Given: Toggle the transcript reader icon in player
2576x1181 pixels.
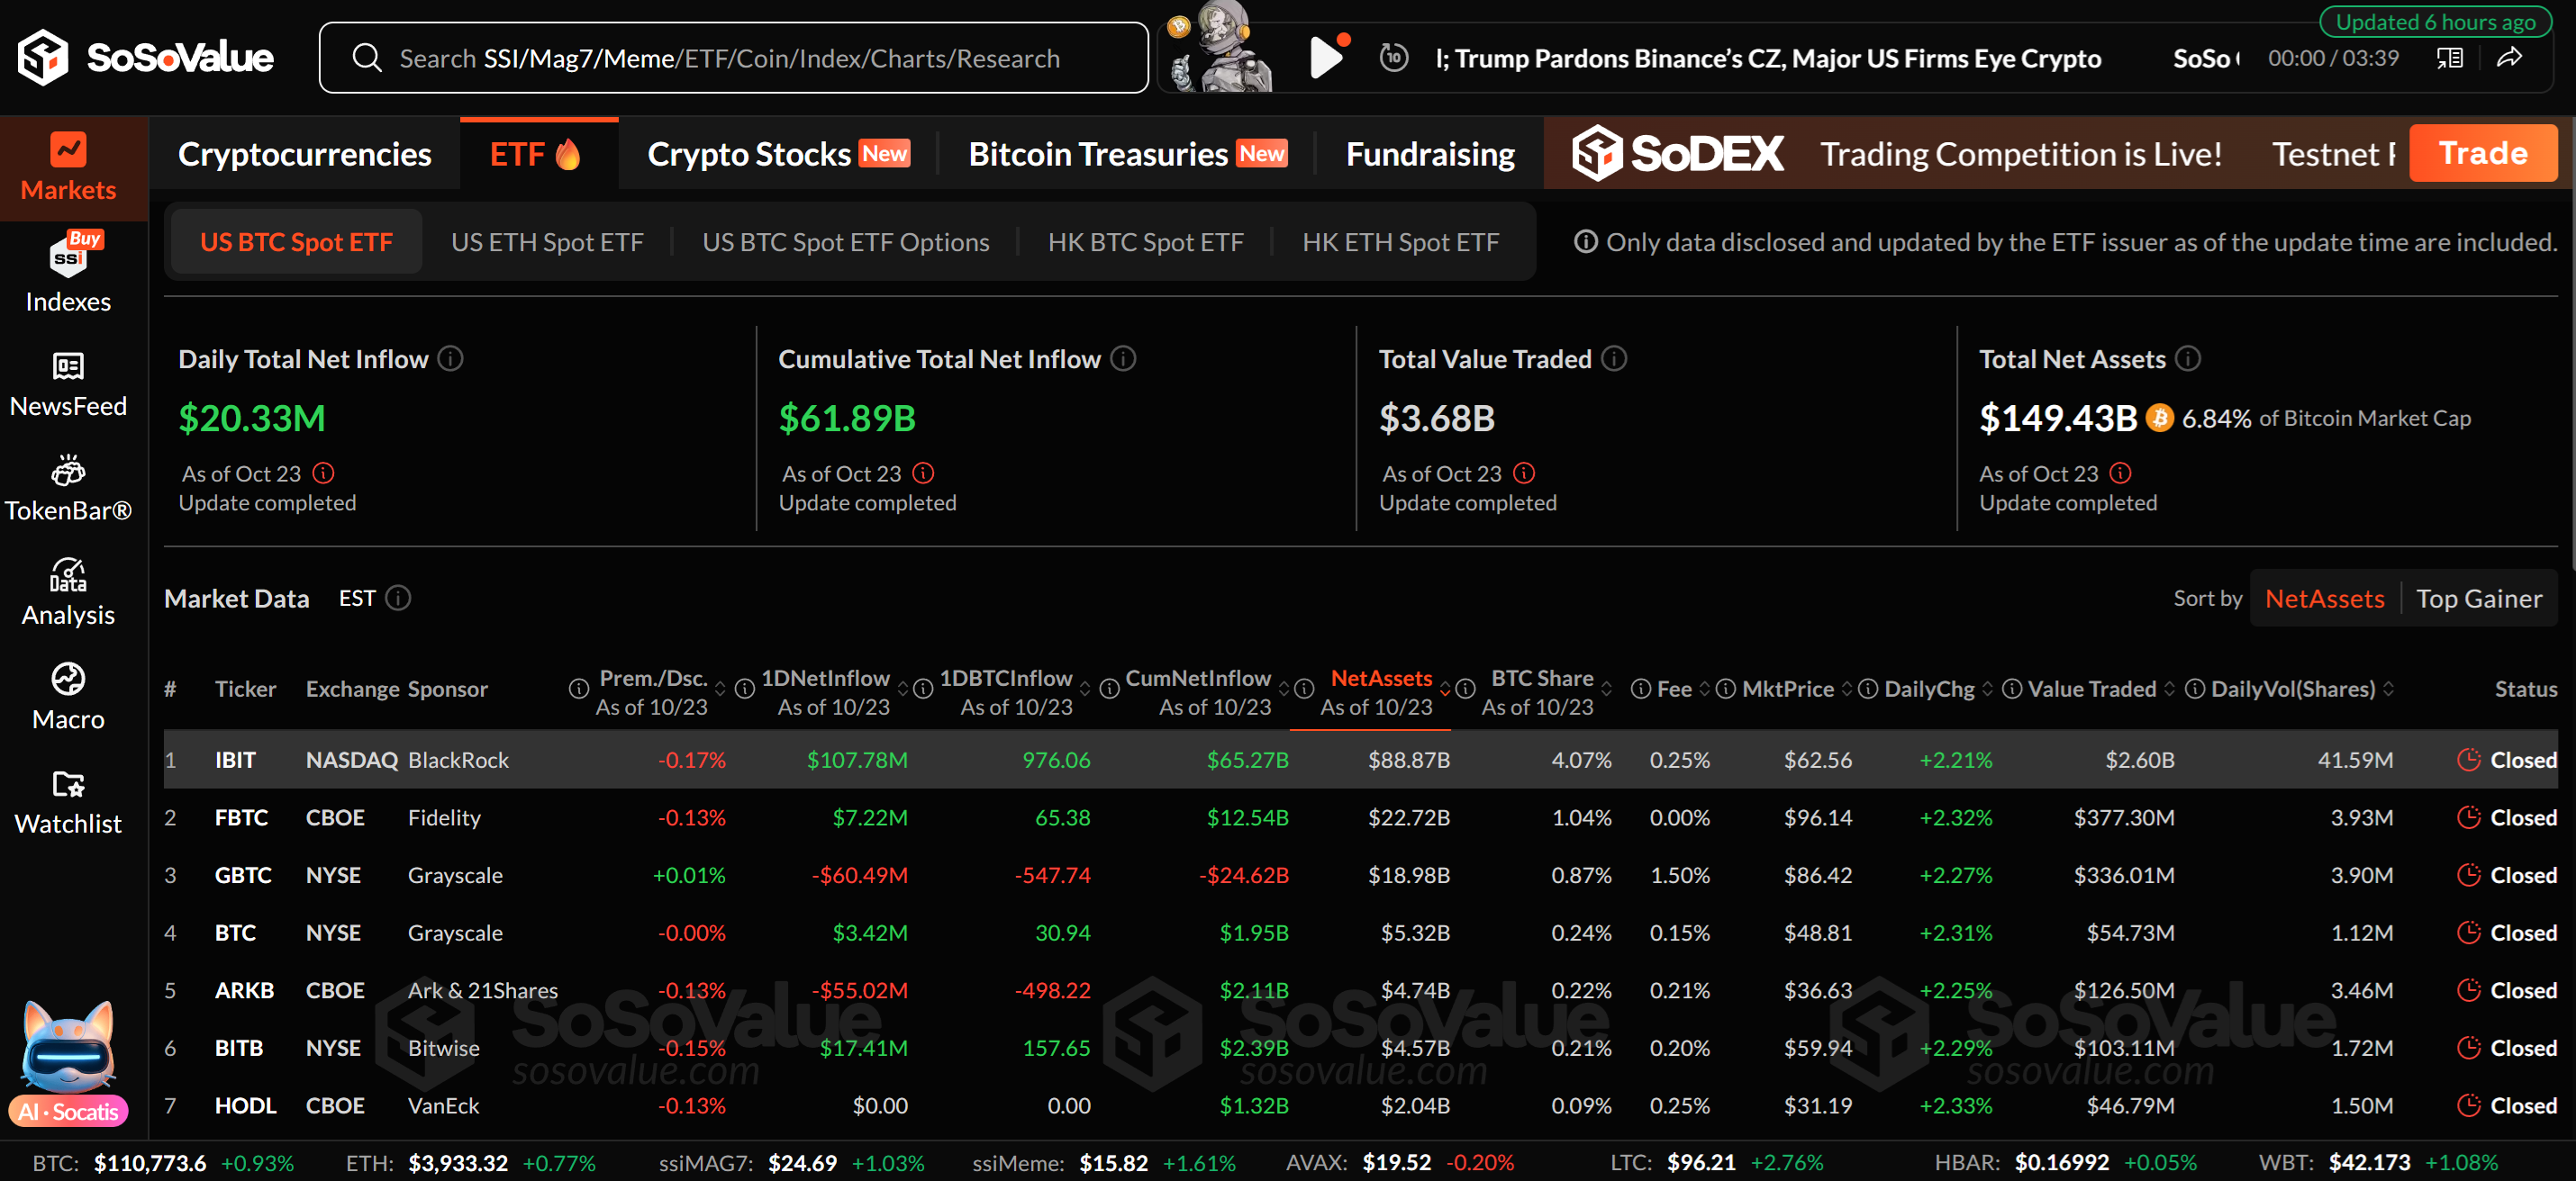Looking at the screenshot, I should click(2449, 59).
